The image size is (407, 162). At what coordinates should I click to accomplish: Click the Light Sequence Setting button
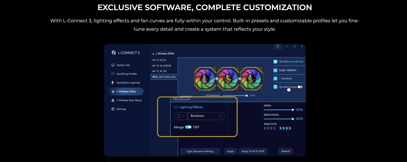coord(200,151)
